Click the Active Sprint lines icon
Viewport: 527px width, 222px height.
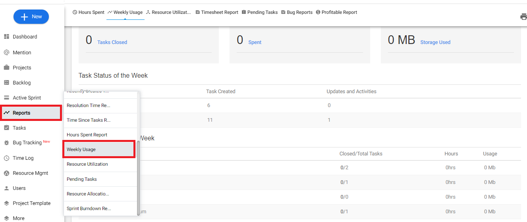tap(6, 98)
